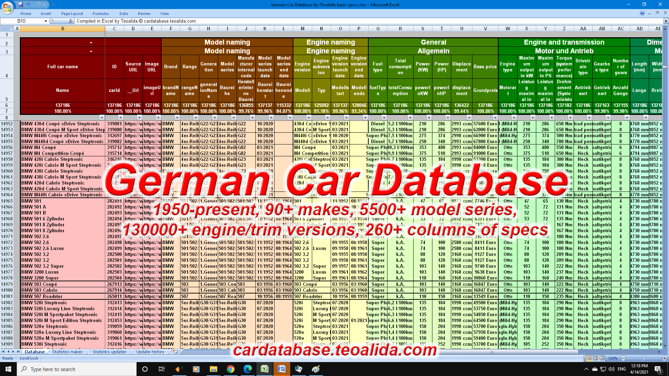This screenshot has width=669, height=376.
Task: Save the workbook from the Quick Access Toolbar
Action: coord(21,5)
